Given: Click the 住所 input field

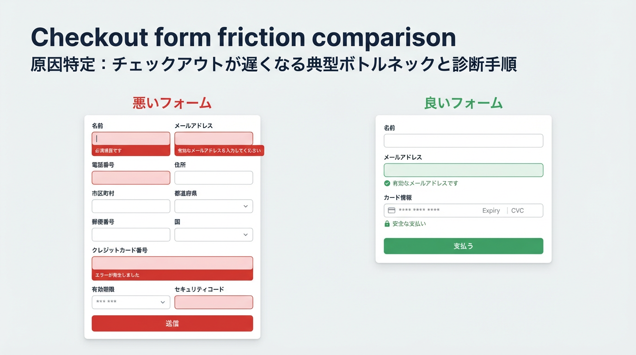Looking at the screenshot, I should pos(213,177).
